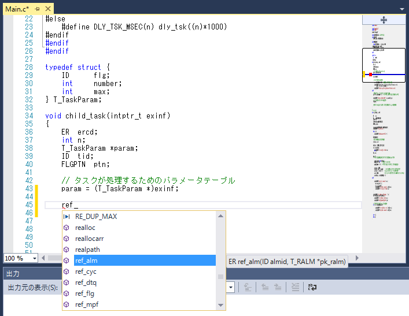Viewport: 409px width, 316px height.
Task: Click the minimap scroll overview region
Action: tap(383, 144)
